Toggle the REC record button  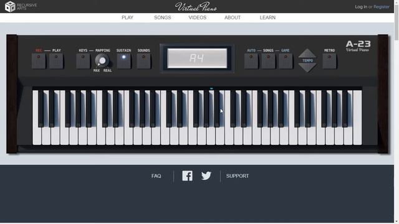click(x=39, y=61)
